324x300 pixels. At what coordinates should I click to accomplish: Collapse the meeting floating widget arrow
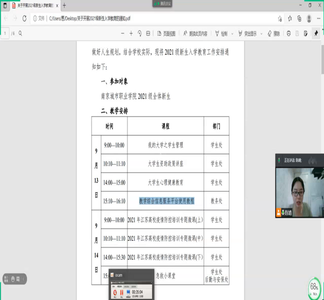click(24, 279)
